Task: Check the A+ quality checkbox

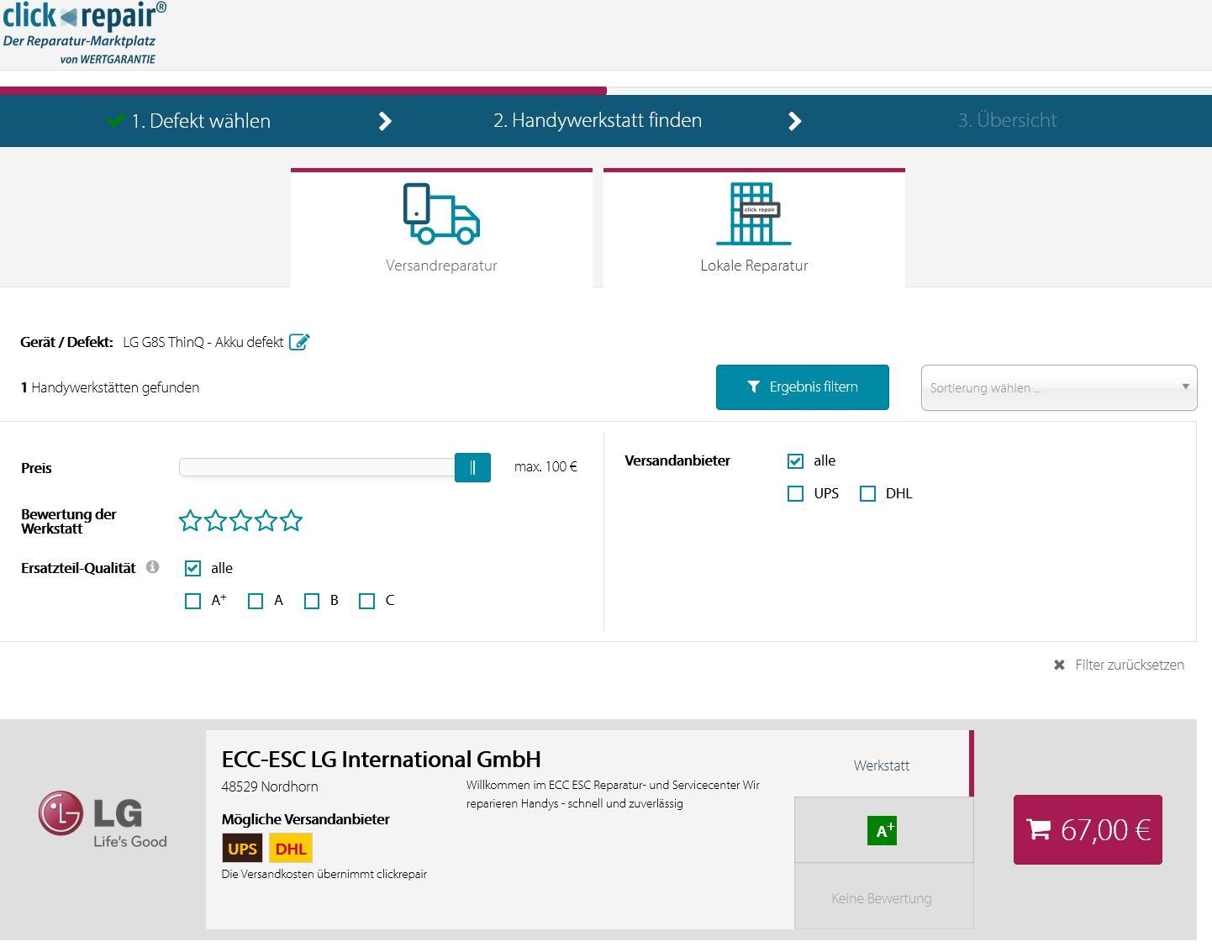Action: (192, 601)
